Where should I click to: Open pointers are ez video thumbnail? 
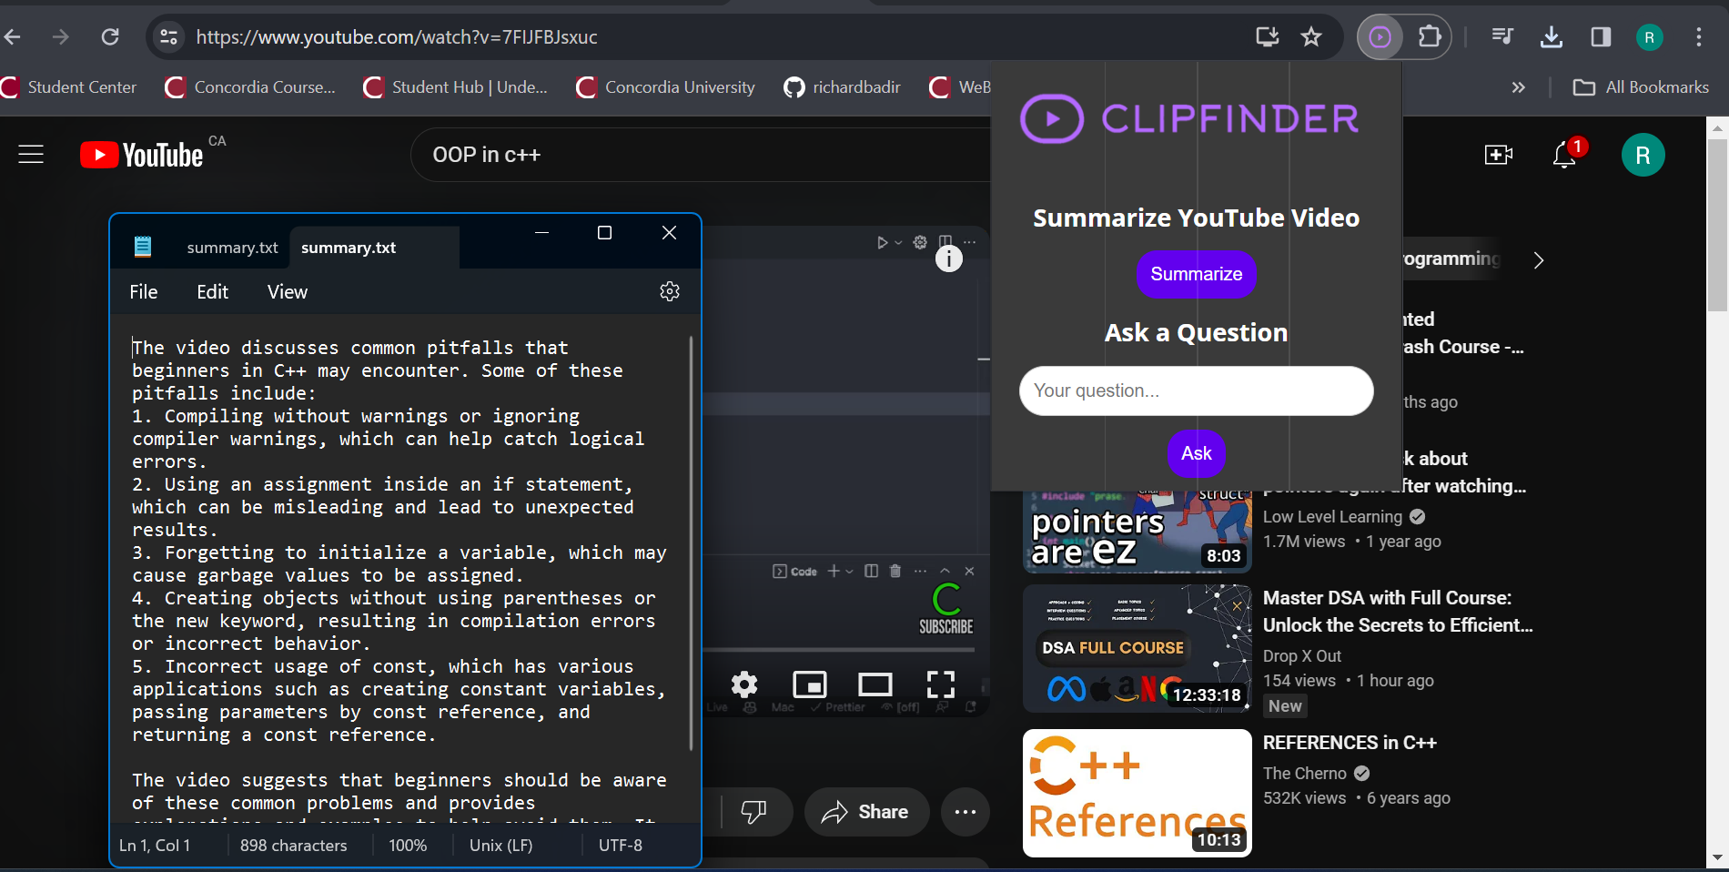pos(1137,532)
